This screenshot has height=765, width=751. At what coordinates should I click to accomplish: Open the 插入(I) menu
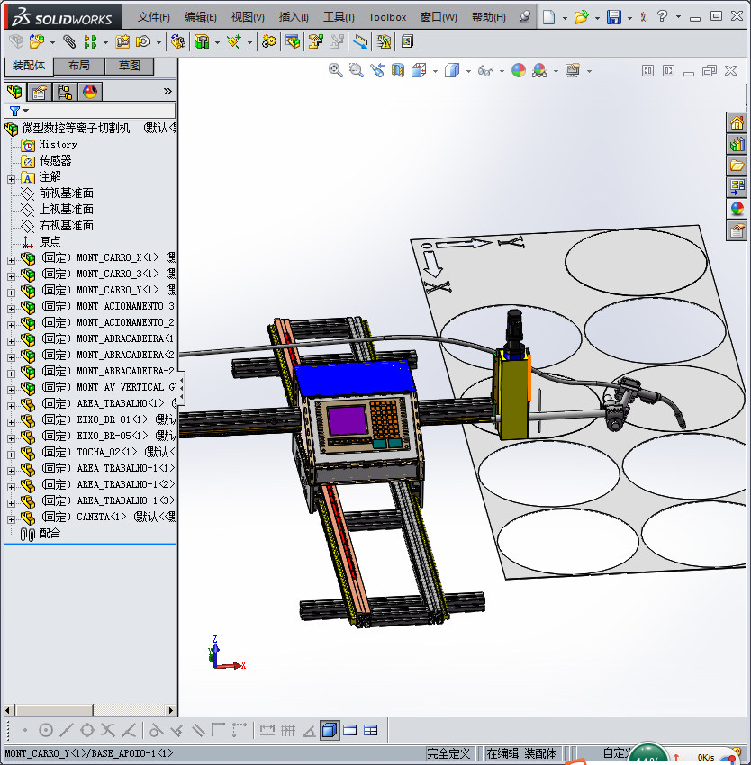(294, 17)
